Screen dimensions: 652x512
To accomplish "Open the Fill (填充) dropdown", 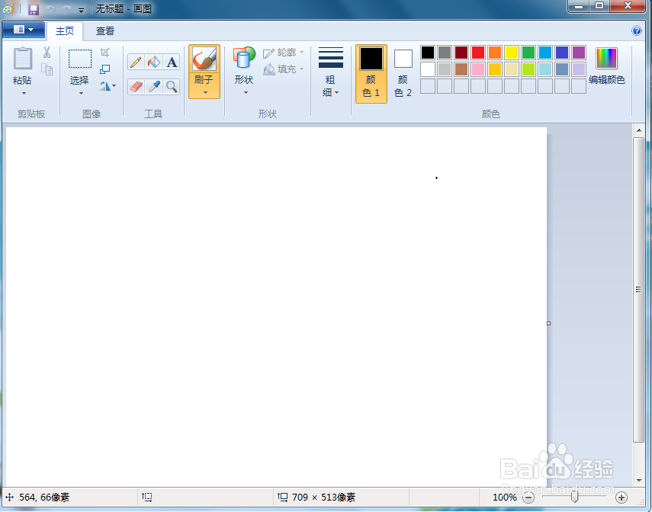I will coord(284,69).
